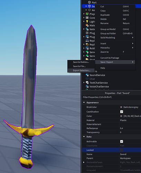Select the Chat service icon
Viewport: 141px width, 173px height.
click(87, 79)
